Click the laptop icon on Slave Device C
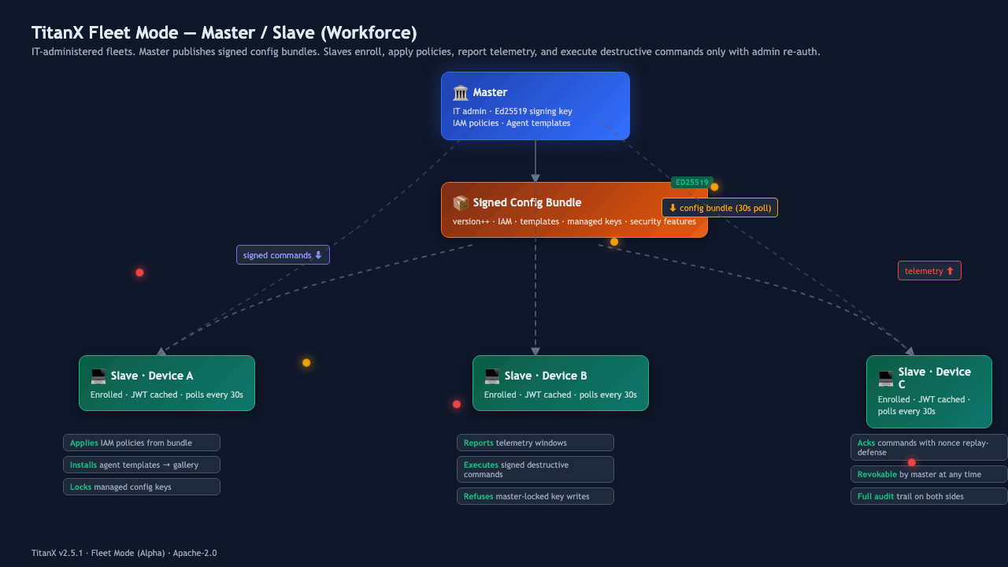 pyautogui.click(x=886, y=379)
